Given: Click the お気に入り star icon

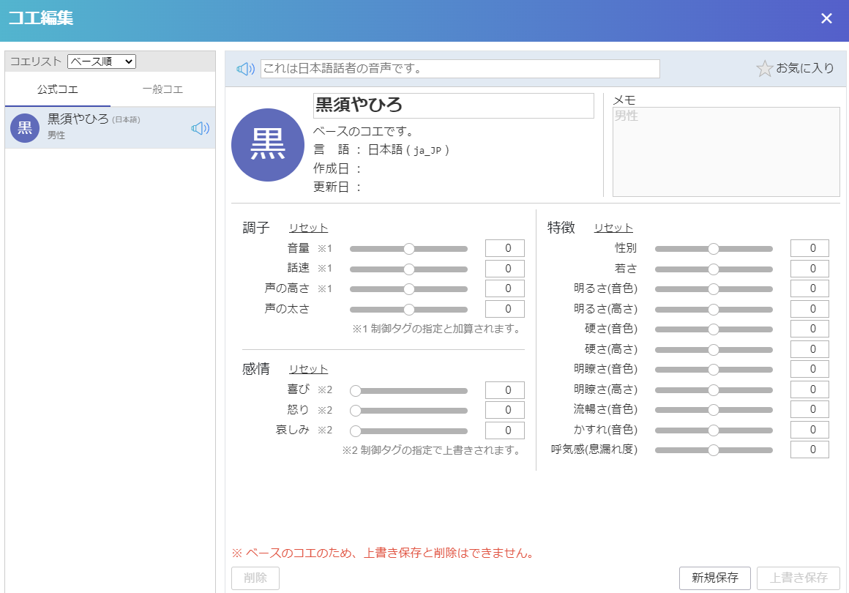Looking at the screenshot, I should click(x=765, y=68).
